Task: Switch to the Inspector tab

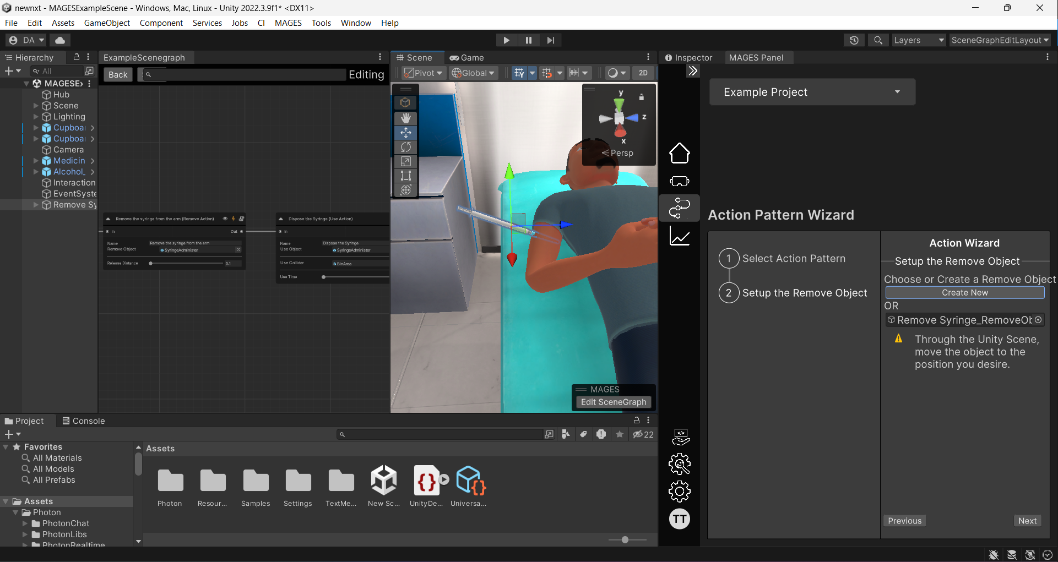Action: coord(688,57)
